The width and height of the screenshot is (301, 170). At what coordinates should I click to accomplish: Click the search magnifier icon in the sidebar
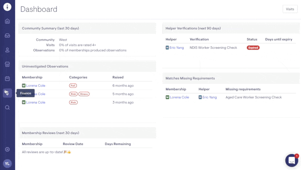pyautogui.click(x=7, y=108)
